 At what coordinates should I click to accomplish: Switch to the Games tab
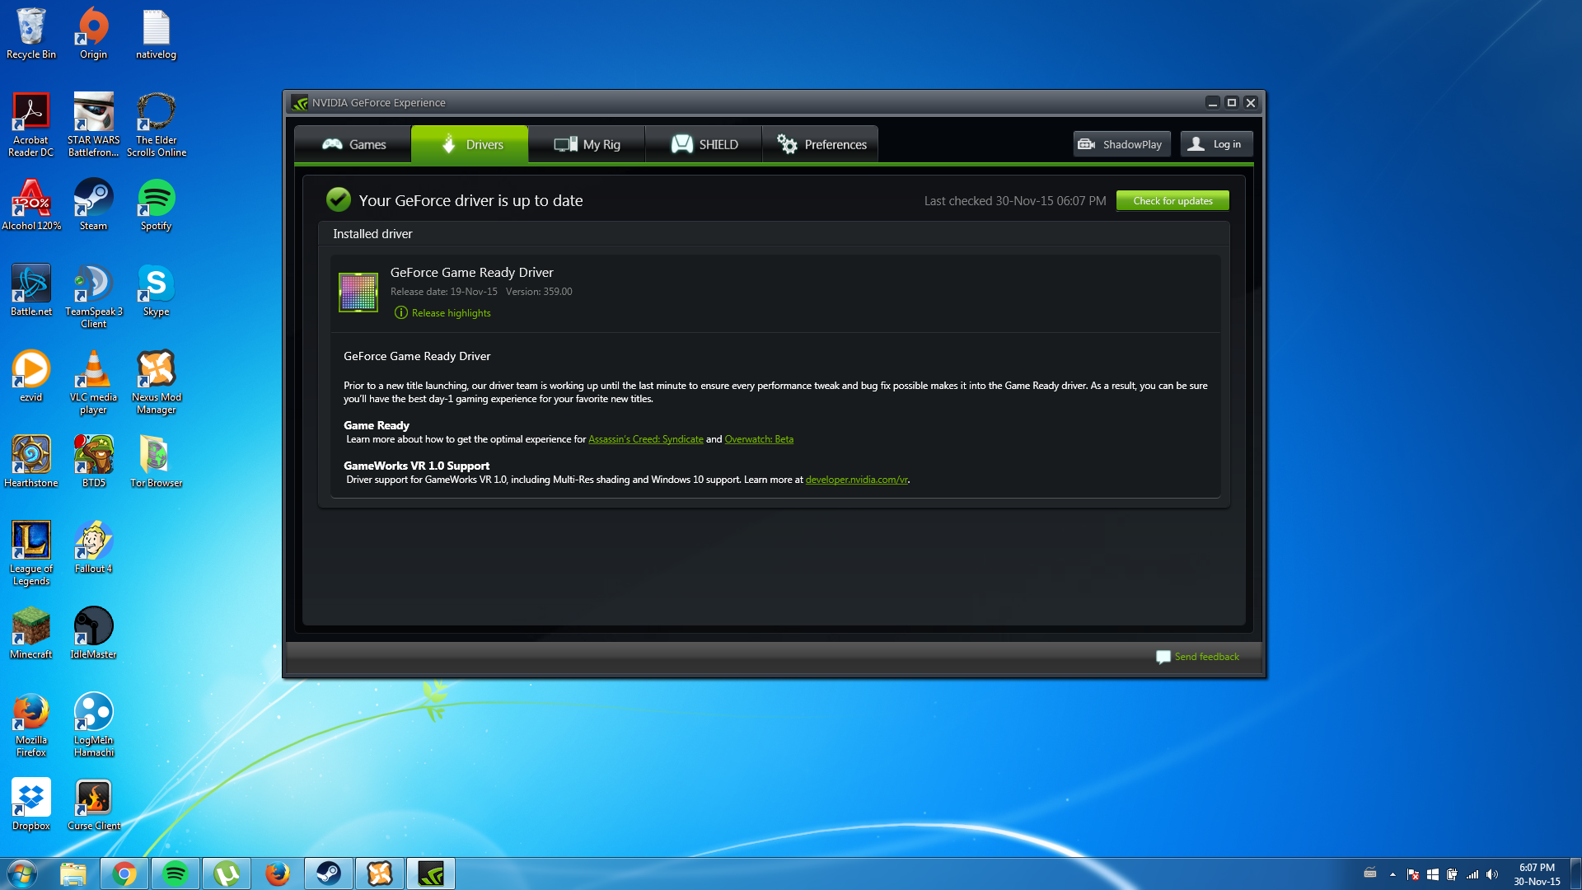point(353,144)
